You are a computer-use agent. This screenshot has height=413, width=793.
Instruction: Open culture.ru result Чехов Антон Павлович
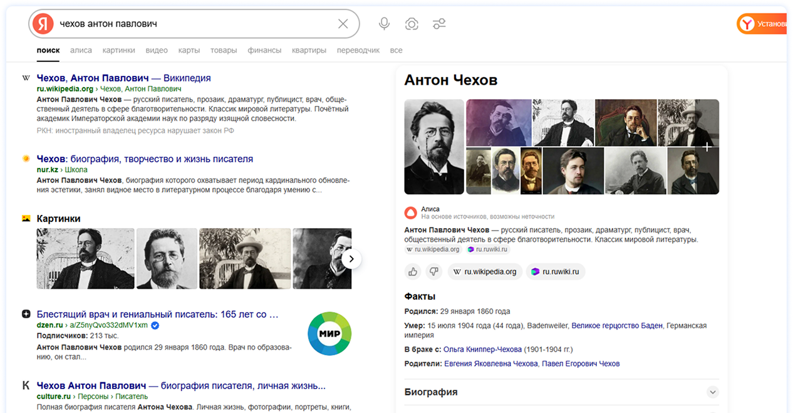(181, 386)
